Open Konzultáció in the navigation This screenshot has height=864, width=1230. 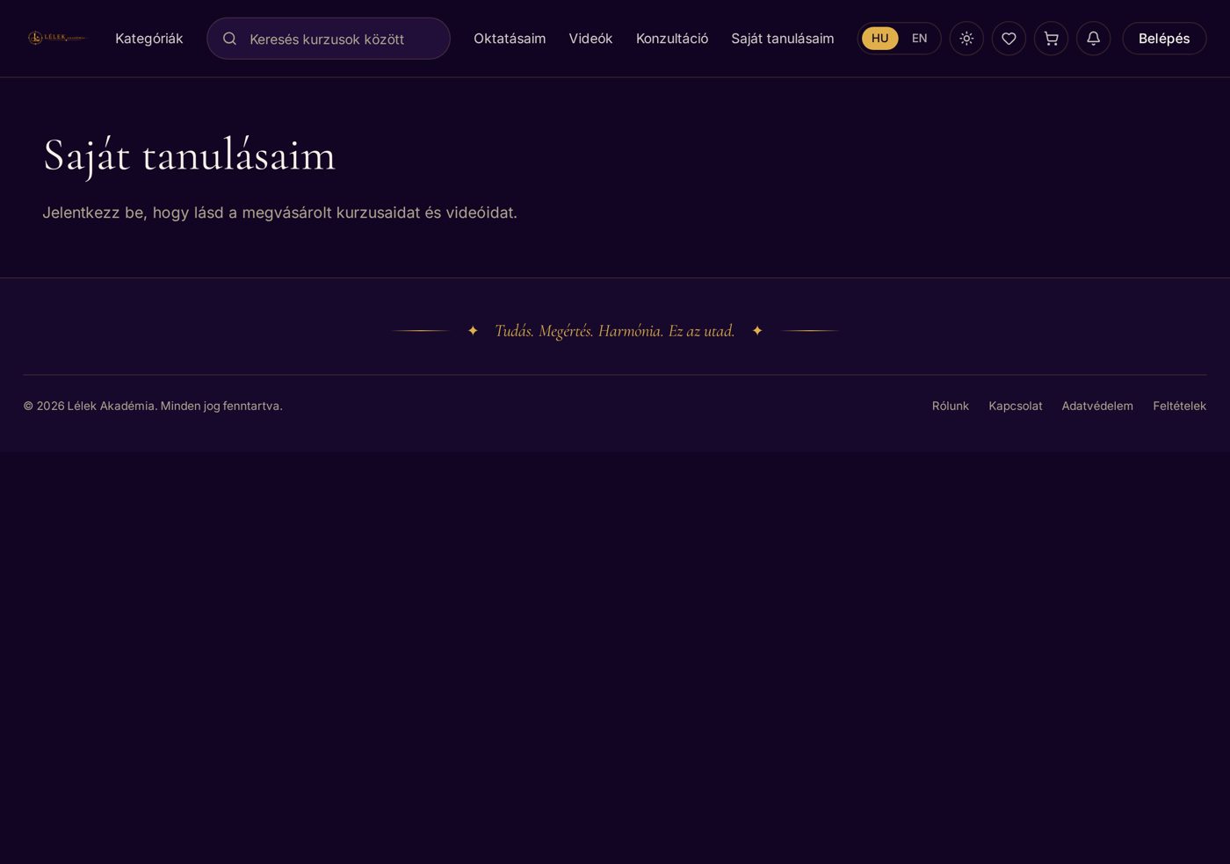pyautogui.click(x=672, y=39)
